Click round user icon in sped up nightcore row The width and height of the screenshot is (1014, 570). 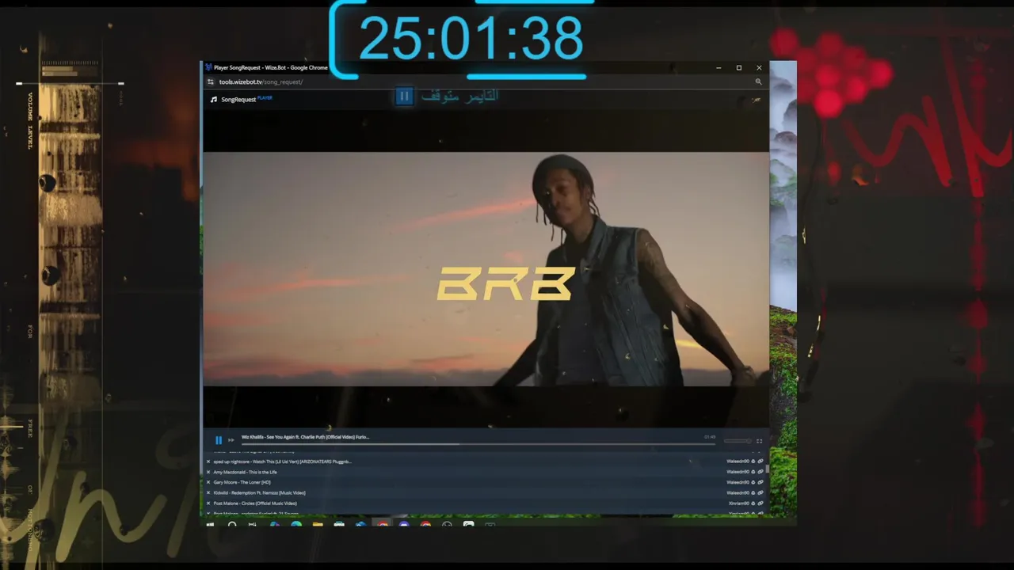click(753, 461)
